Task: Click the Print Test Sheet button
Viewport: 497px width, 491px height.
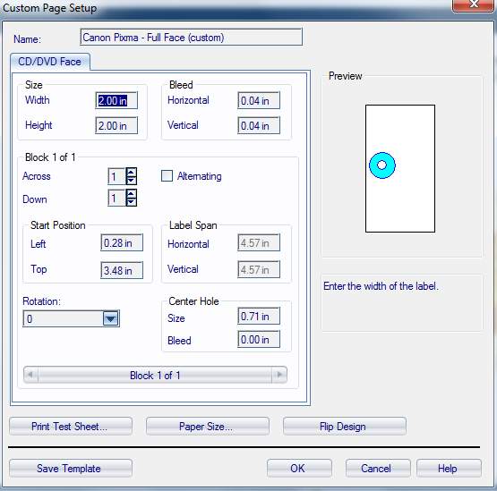Action: pyautogui.click(x=71, y=426)
